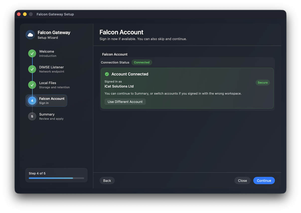Click iCat Solutions Ltd workspace name

(119, 86)
